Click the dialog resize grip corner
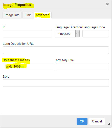 (109, 124)
